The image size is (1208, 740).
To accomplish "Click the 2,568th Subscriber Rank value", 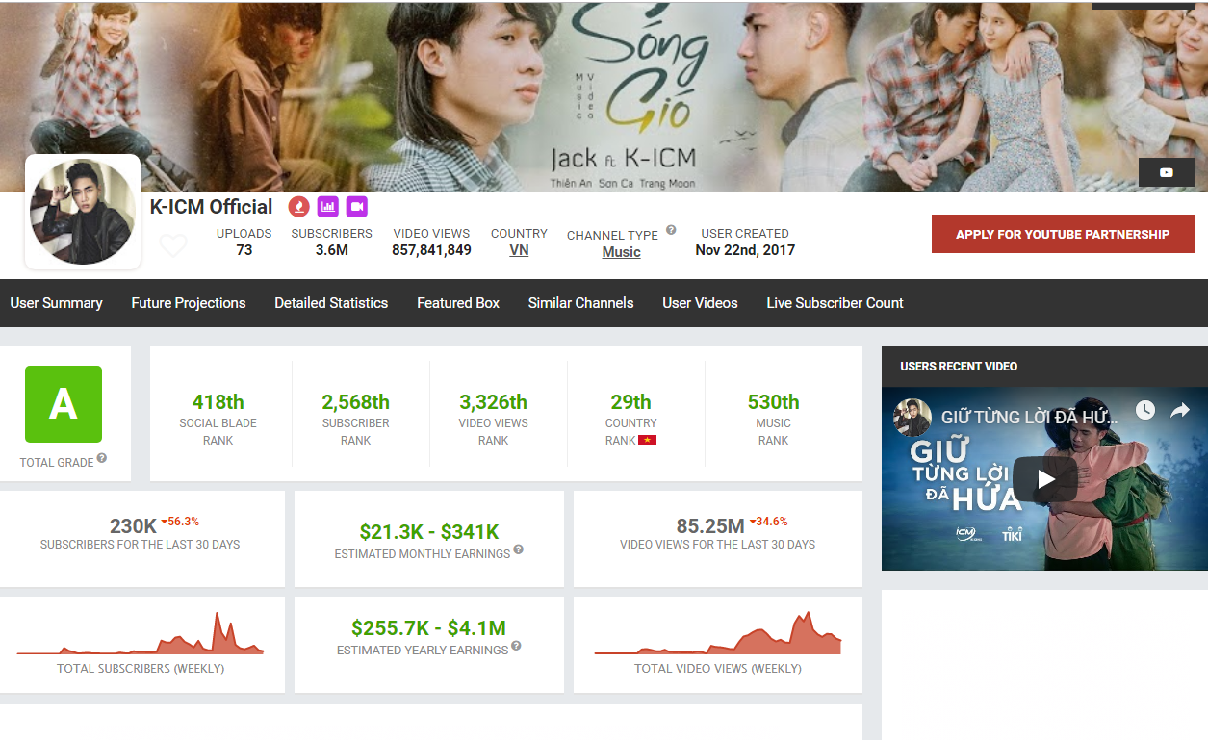I will pyautogui.click(x=355, y=402).
